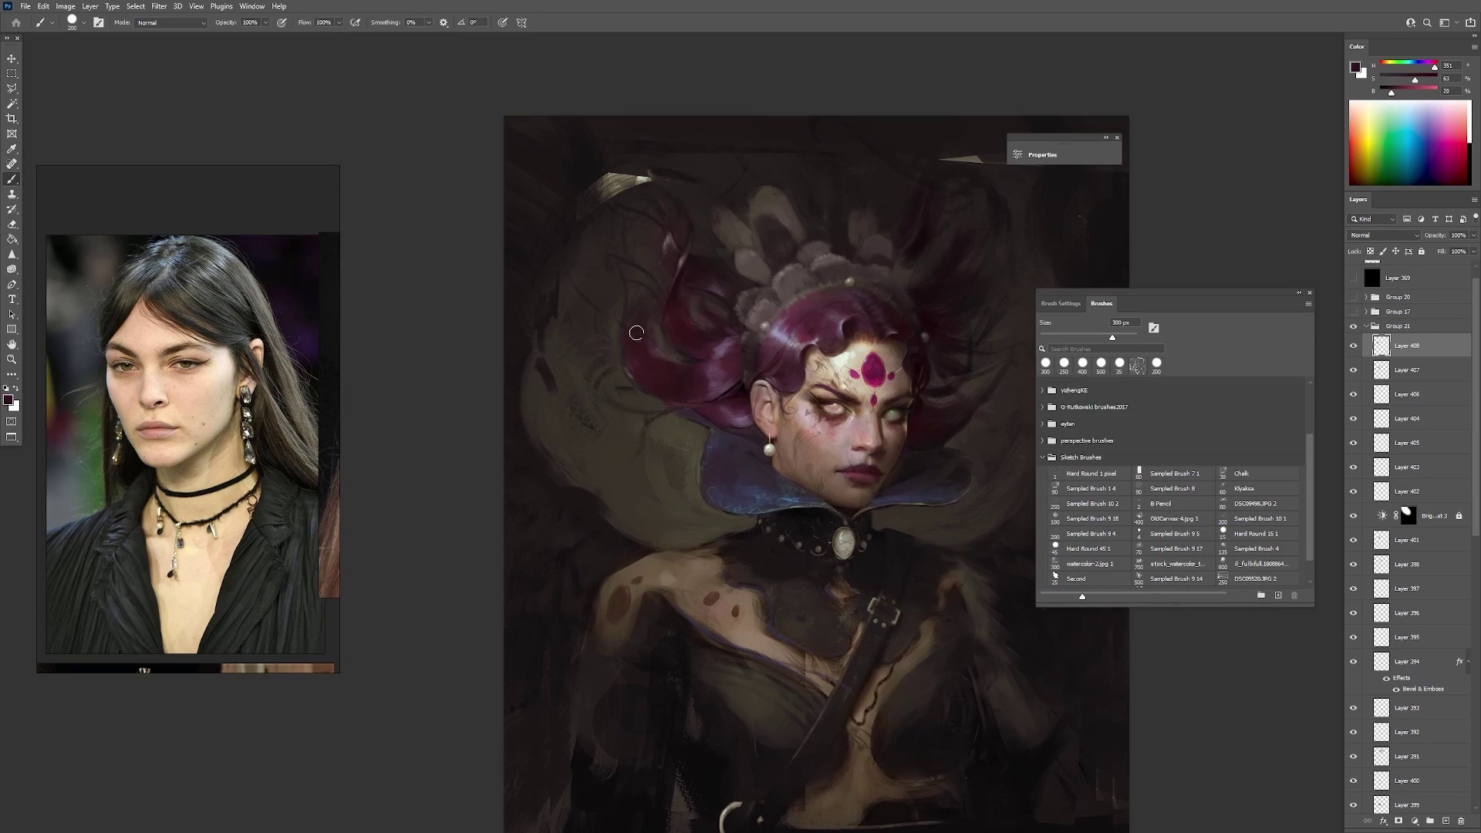Click the foreground color swatch in toolbar
Viewport: 1481px width, 833px height.
tap(8, 400)
